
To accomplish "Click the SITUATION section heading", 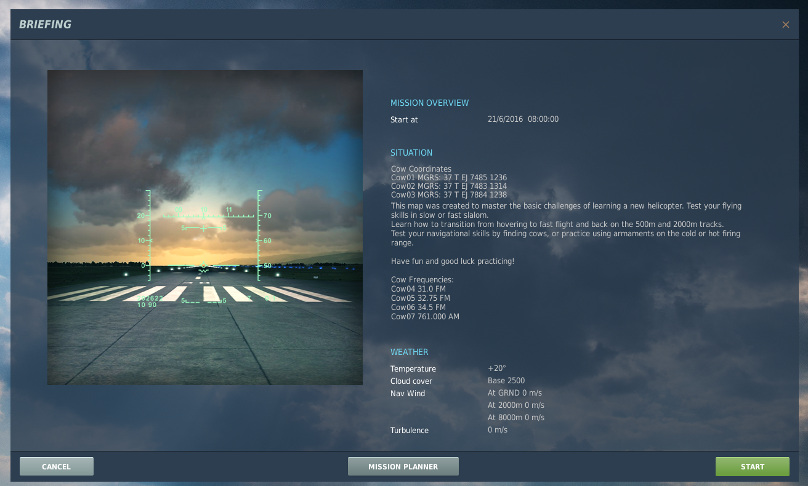I will [411, 153].
